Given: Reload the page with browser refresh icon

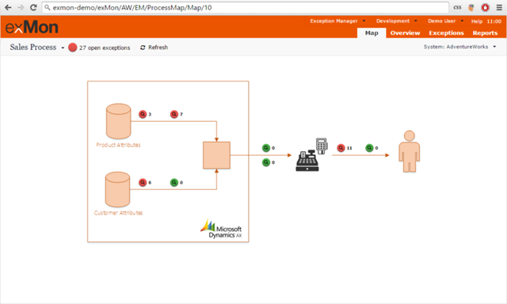Looking at the screenshot, I should pyautogui.click(x=33, y=7).
